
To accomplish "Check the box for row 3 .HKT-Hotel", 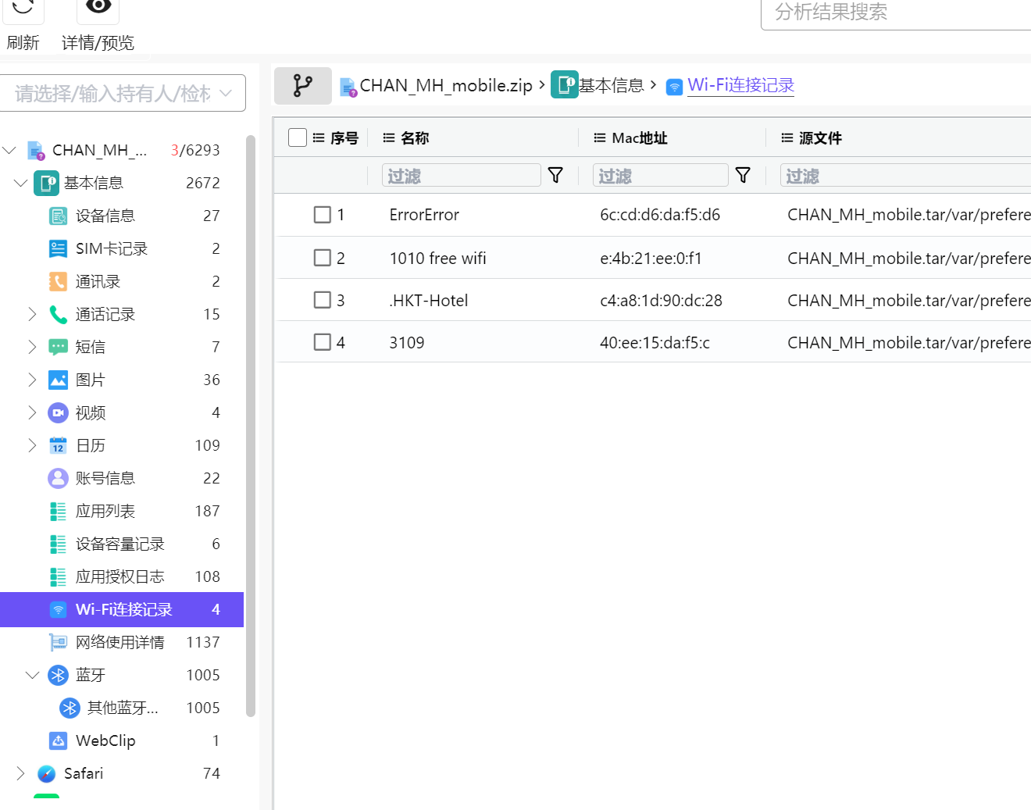I will click(x=322, y=300).
